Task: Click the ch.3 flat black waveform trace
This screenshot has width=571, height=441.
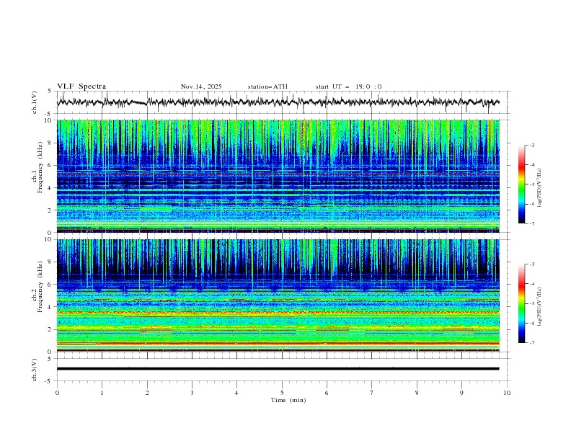Action: point(278,369)
